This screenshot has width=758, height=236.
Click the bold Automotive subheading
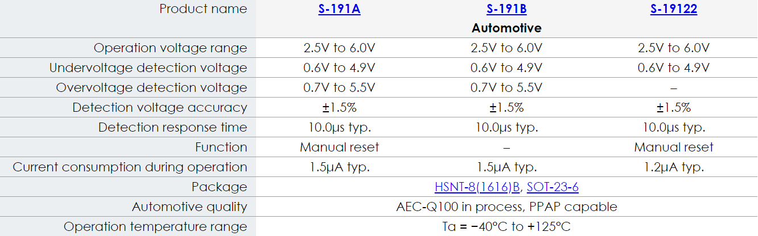506,28
